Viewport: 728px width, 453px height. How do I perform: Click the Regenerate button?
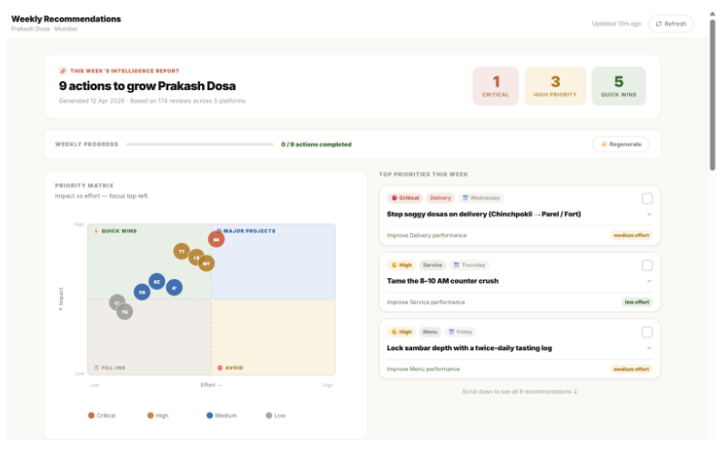pos(621,144)
